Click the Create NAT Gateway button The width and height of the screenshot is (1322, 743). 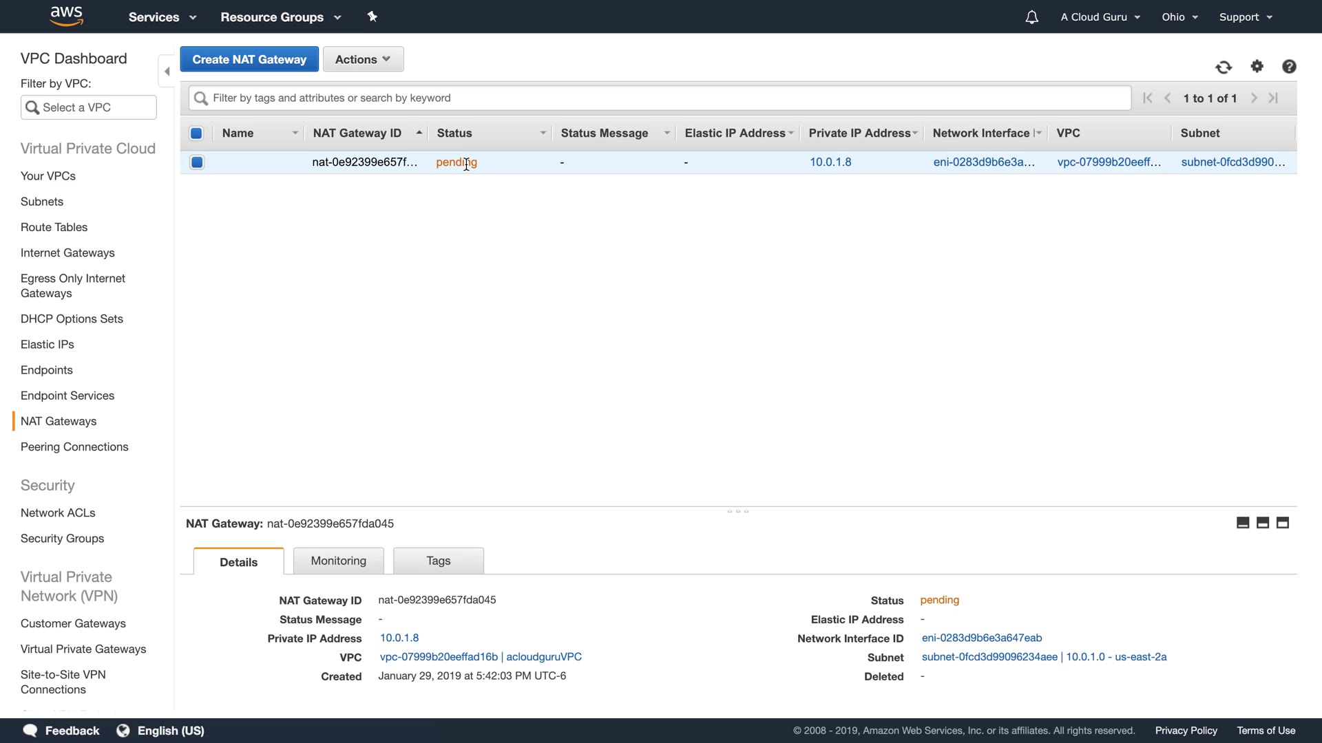click(x=249, y=59)
